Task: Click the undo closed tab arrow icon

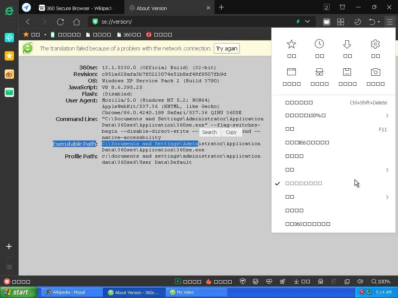Action: pos(372,22)
